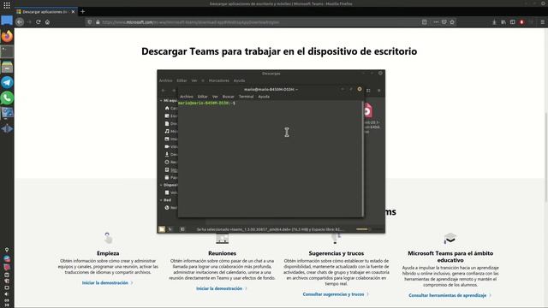Close the Descargar aplicaciones tab
The width and height of the screenshot is (548, 308).
click(73, 11)
